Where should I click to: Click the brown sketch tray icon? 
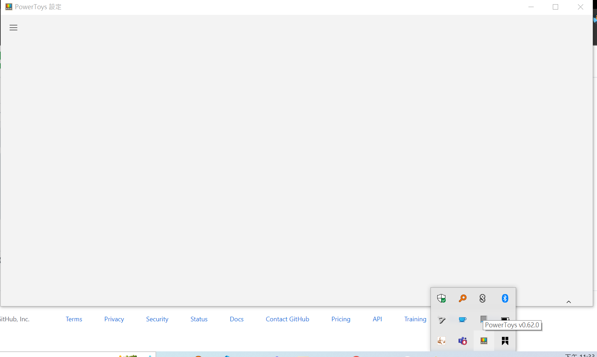(x=441, y=341)
